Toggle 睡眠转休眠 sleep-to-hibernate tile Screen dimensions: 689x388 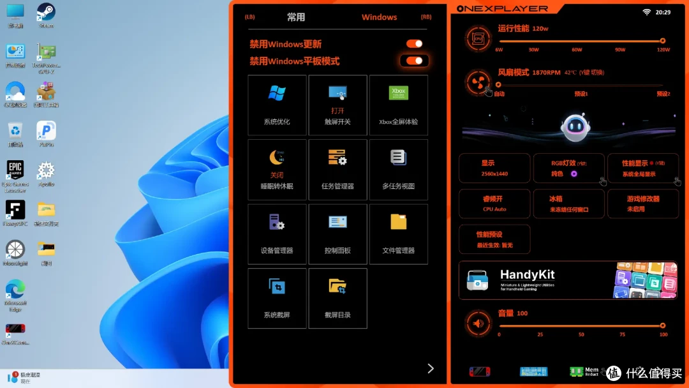click(x=277, y=170)
